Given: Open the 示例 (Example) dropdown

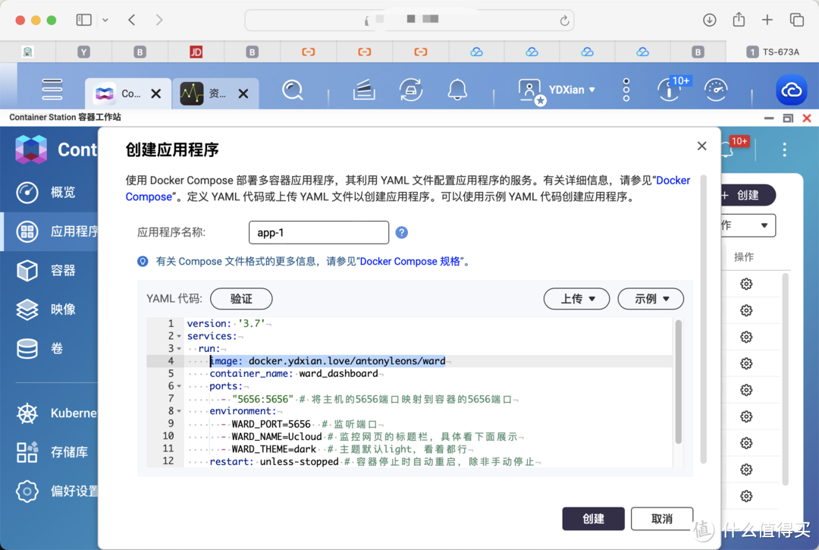Looking at the screenshot, I should [x=651, y=298].
